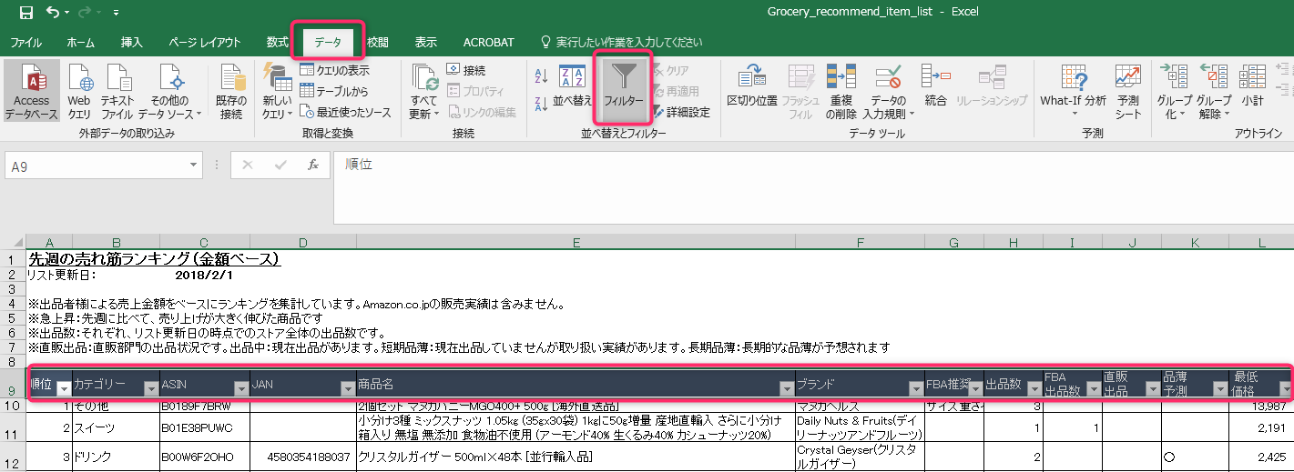Click the remove duplicates icon
This screenshot has width=1294, height=472.
(x=841, y=82)
